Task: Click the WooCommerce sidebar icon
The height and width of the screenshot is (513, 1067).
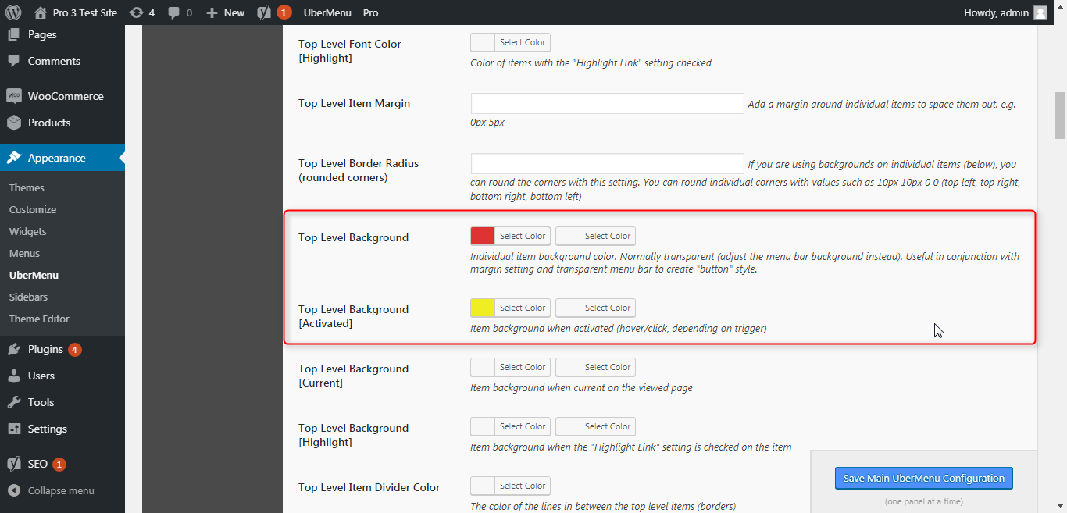Action: tap(14, 96)
